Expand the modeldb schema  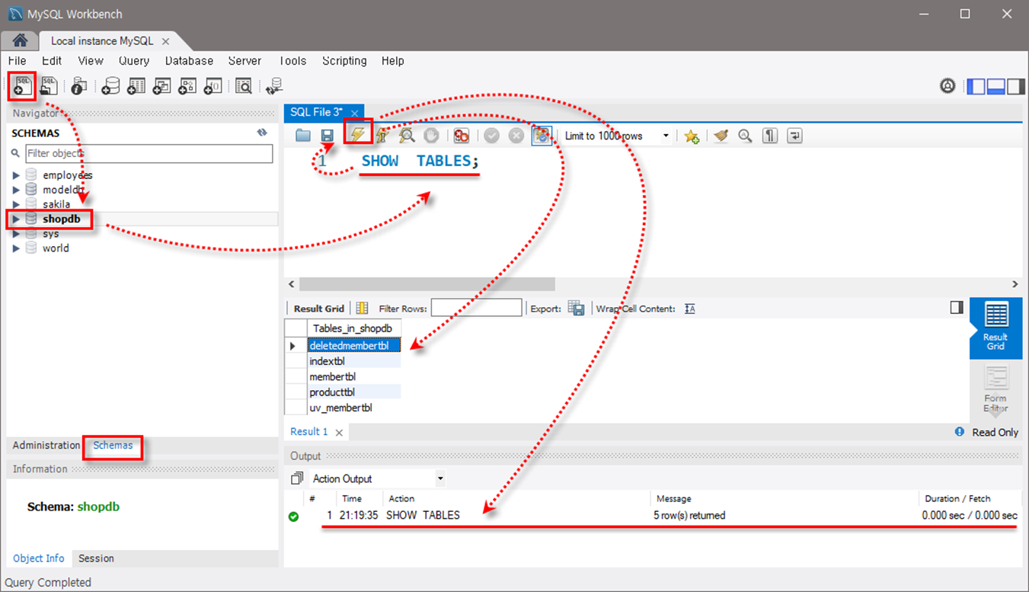[x=17, y=190]
